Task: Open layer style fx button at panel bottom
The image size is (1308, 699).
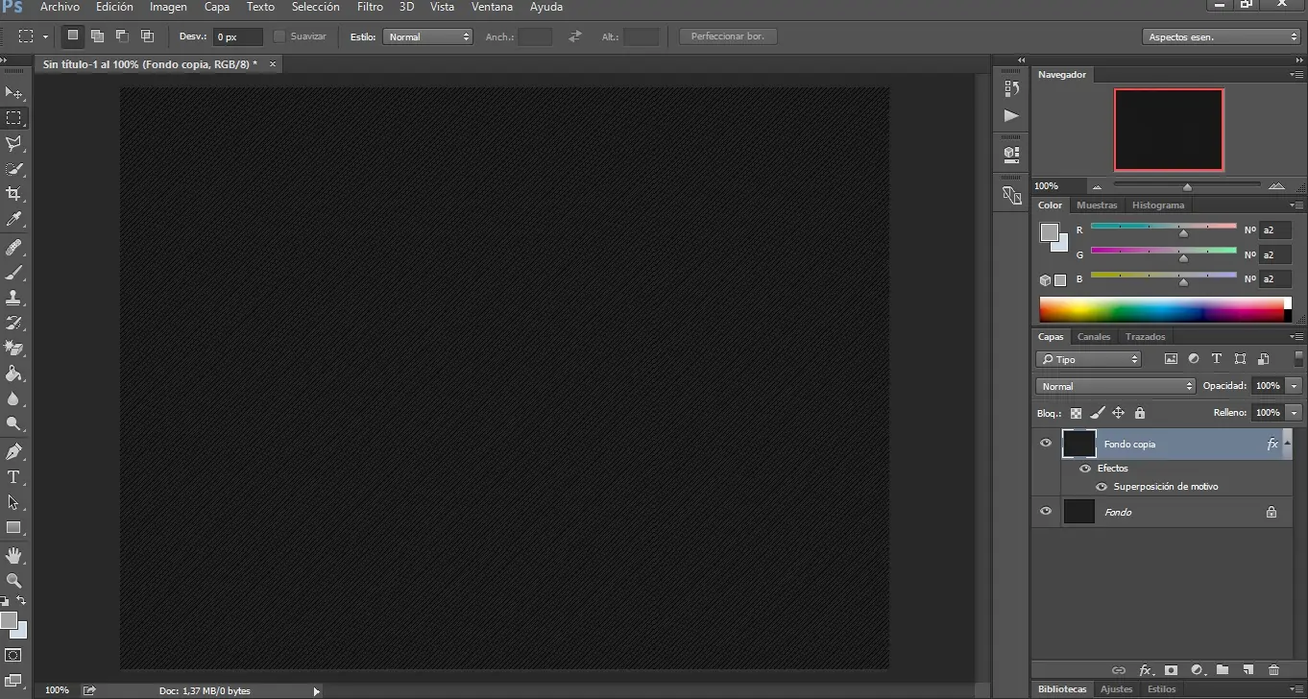Action: tap(1145, 670)
